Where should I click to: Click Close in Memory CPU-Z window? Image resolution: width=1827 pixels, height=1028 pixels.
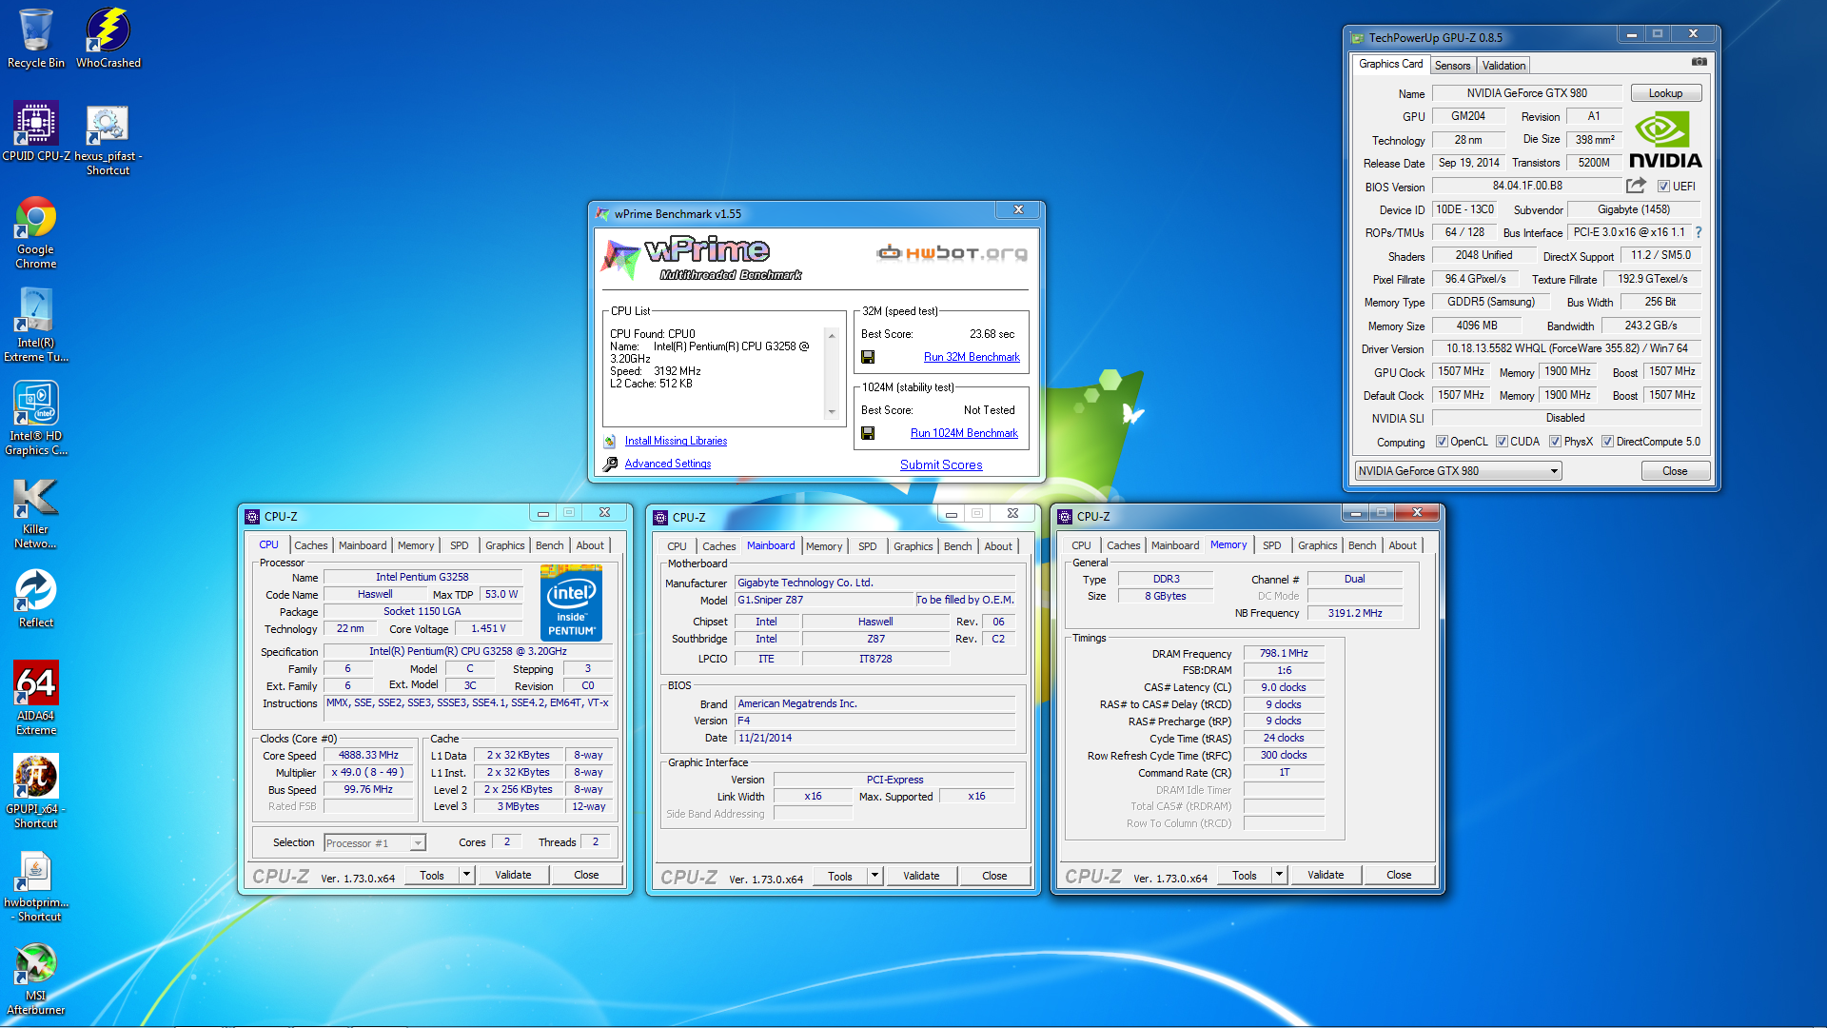pyautogui.click(x=1399, y=875)
